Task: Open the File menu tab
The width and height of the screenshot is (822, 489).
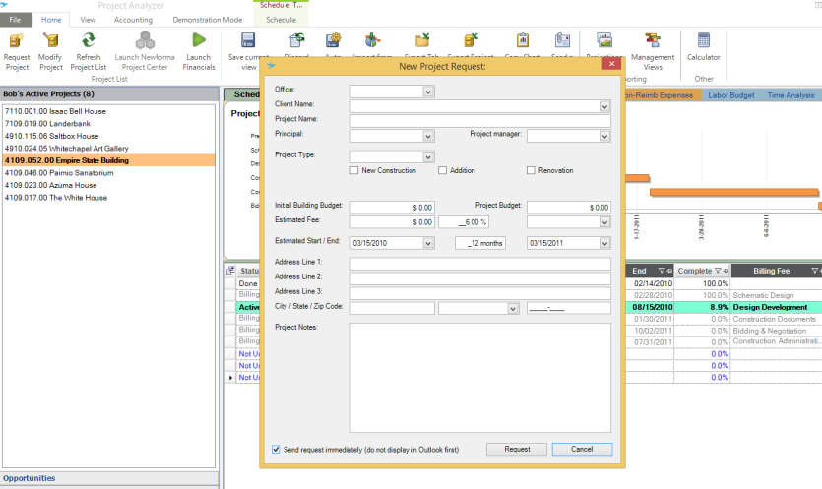Action: [x=15, y=20]
